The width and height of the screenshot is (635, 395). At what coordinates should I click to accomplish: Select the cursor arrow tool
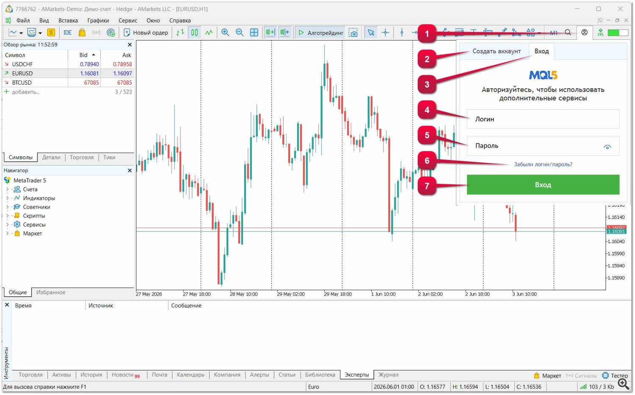point(371,33)
